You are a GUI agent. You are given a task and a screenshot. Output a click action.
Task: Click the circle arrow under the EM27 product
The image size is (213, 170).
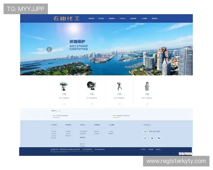[119, 104]
